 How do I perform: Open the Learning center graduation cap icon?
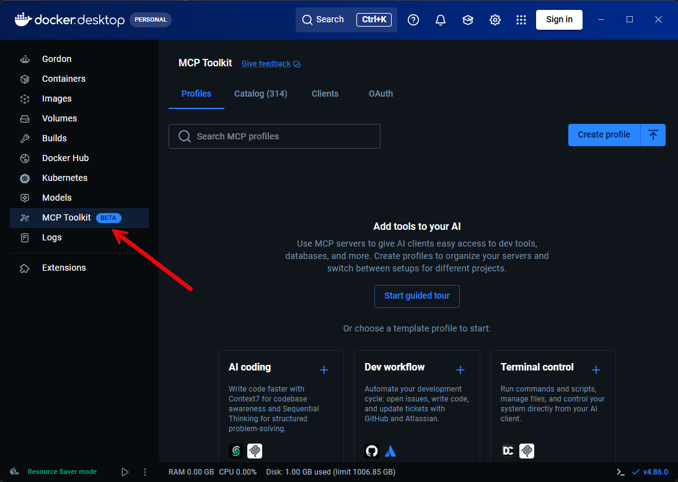(x=468, y=20)
